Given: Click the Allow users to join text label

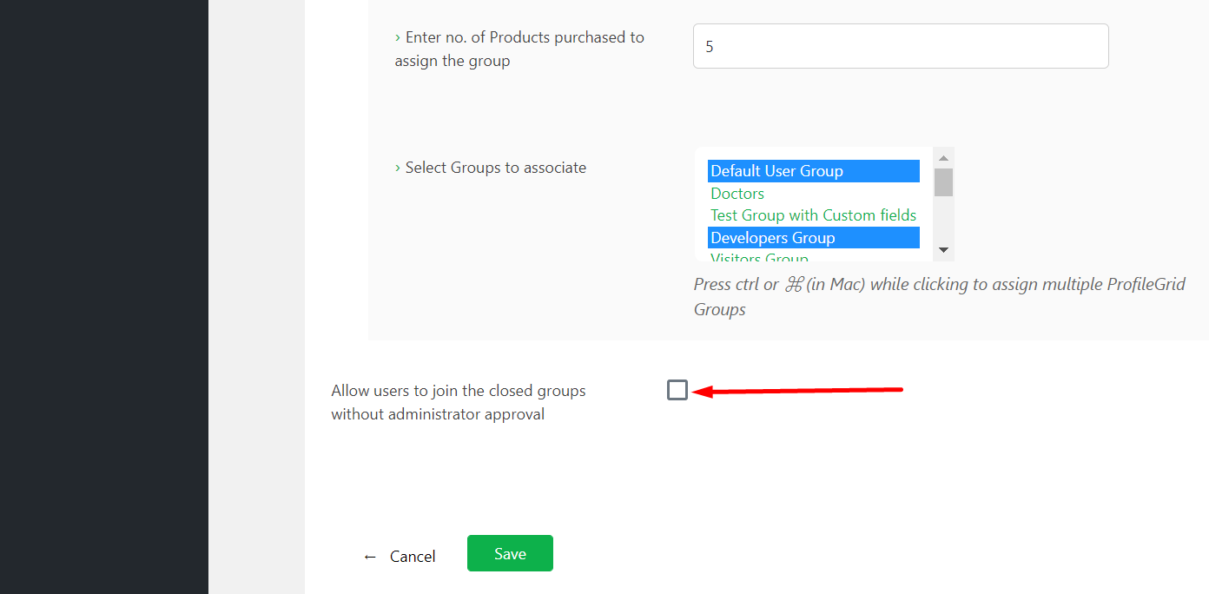Looking at the screenshot, I should tap(458, 401).
